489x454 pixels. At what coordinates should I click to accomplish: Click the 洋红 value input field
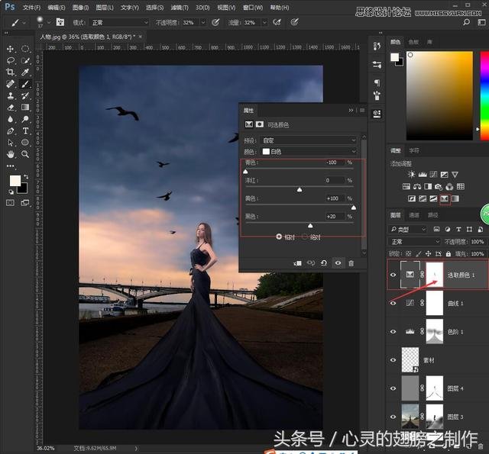(x=334, y=181)
